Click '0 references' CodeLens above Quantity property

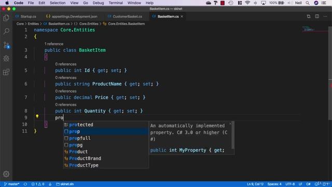(66, 105)
